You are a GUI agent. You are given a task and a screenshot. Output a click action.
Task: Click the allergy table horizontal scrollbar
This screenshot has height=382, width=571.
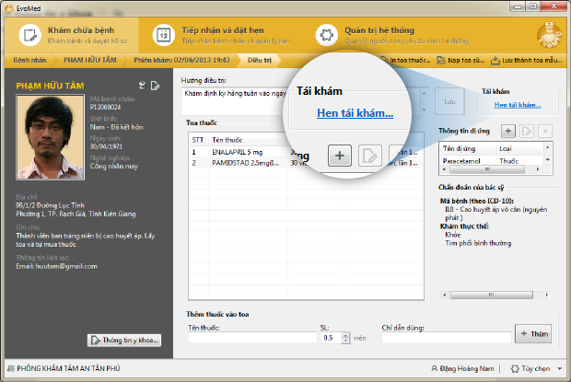click(x=487, y=169)
